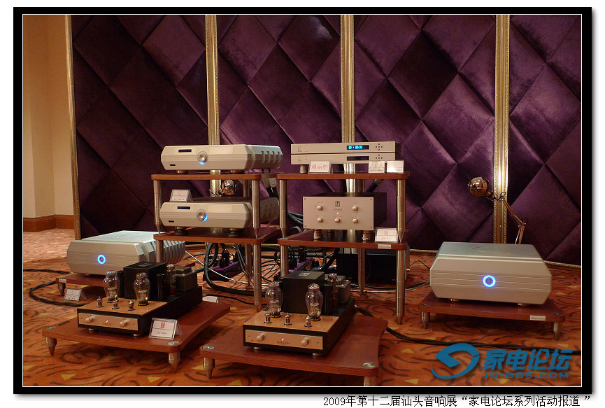This screenshot has height=408, width=605.
Task: Click the caption text "2009年第十二届汕头音响展"
Action: (x=390, y=401)
